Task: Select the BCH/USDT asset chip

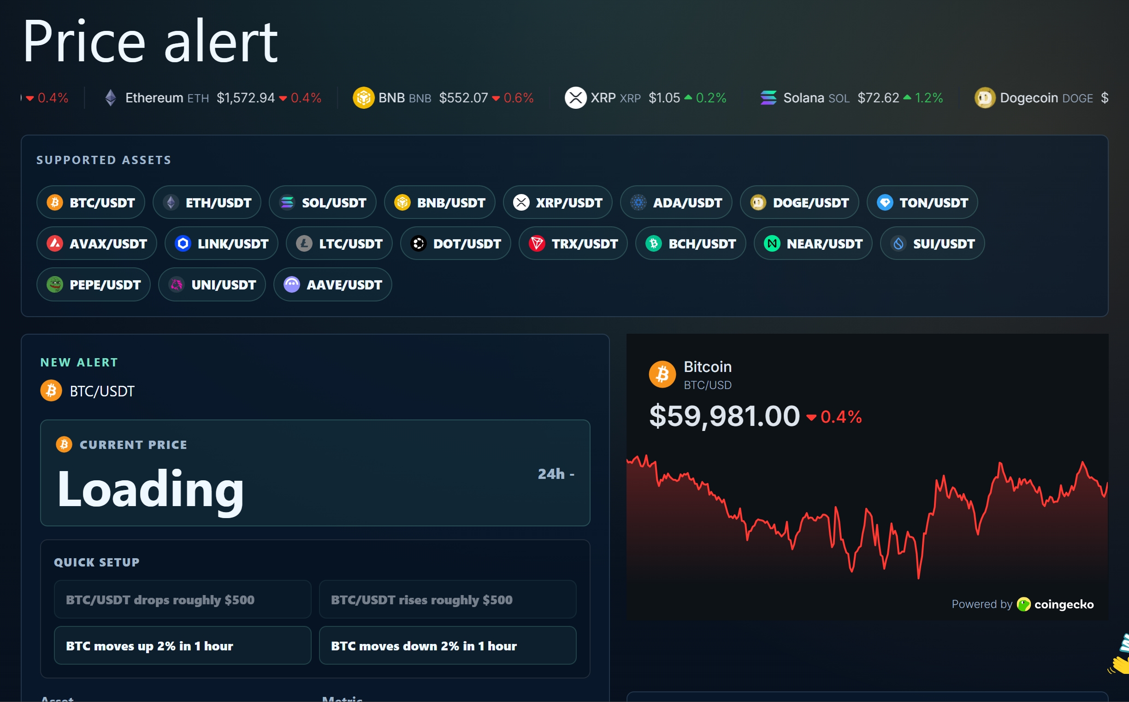Action: tap(691, 243)
